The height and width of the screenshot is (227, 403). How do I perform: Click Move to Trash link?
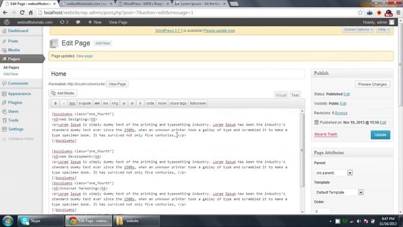(x=326, y=134)
